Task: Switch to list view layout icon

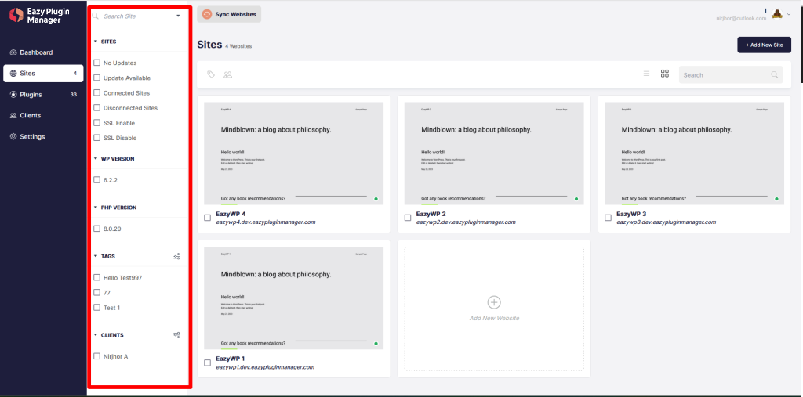Action: click(x=646, y=74)
